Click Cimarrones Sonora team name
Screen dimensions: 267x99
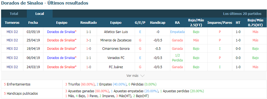tap(116, 49)
